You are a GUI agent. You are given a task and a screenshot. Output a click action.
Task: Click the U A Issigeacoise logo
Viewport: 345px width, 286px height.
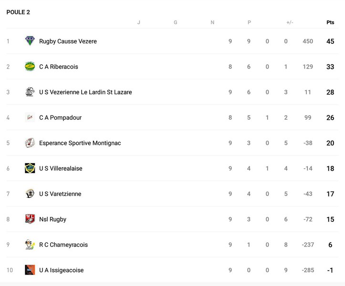(x=30, y=270)
